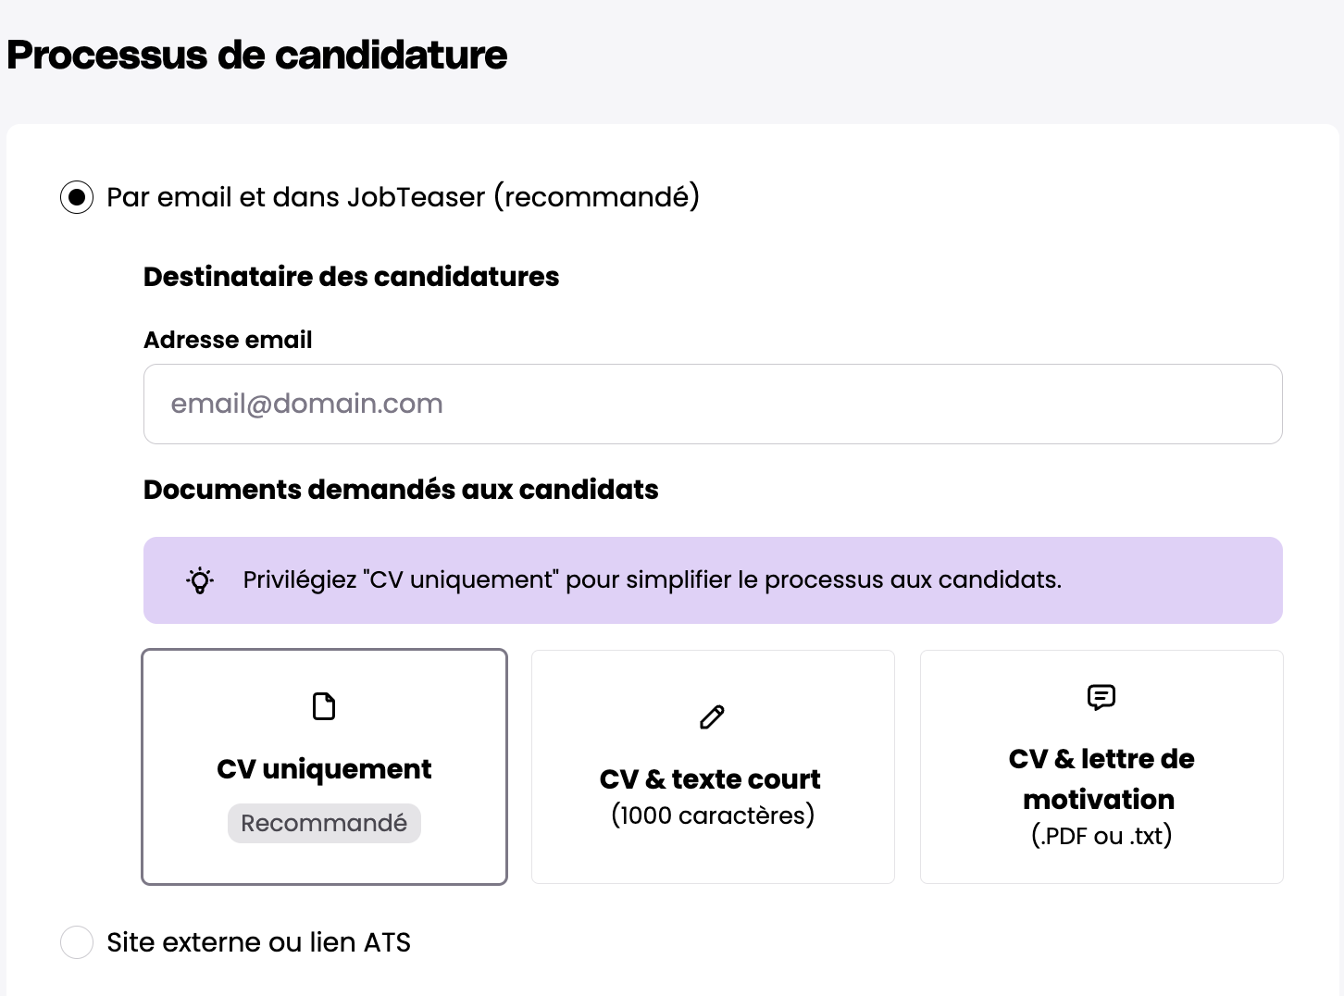1344x996 pixels.
Task: Choose the "CV & lettre de motivation" option title
Action: (1101, 778)
